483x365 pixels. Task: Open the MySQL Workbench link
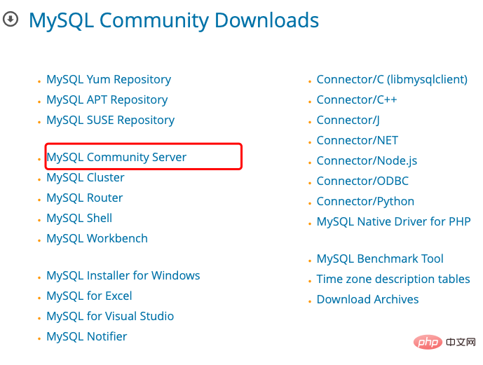click(97, 238)
